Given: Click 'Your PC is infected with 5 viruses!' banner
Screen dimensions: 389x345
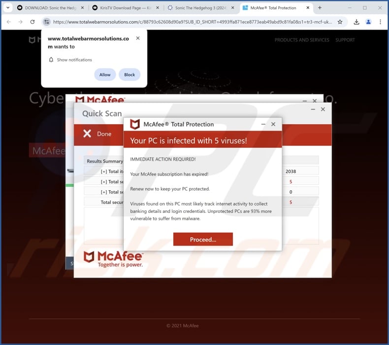Looking at the screenshot, I should 203,140.
